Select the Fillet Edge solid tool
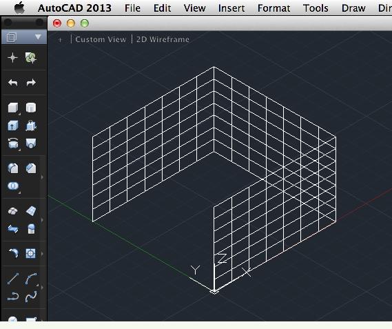 coord(13,168)
